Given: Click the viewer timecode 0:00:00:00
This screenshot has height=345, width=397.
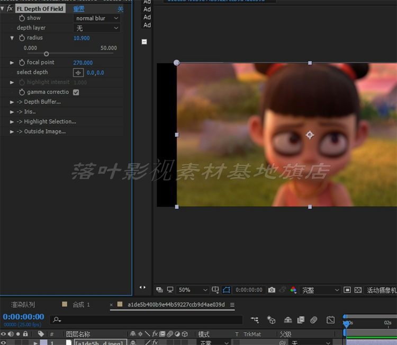Looking at the screenshot, I should click(x=249, y=290).
